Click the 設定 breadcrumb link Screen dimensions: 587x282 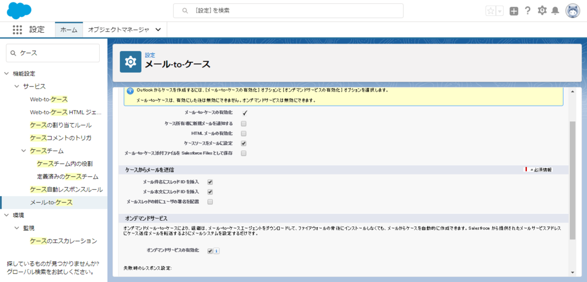tap(150, 55)
